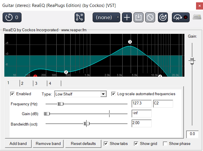This screenshot has width=203, height=151.
Task: Click the Gain (dB) slider handle
Action: [46, 114]
